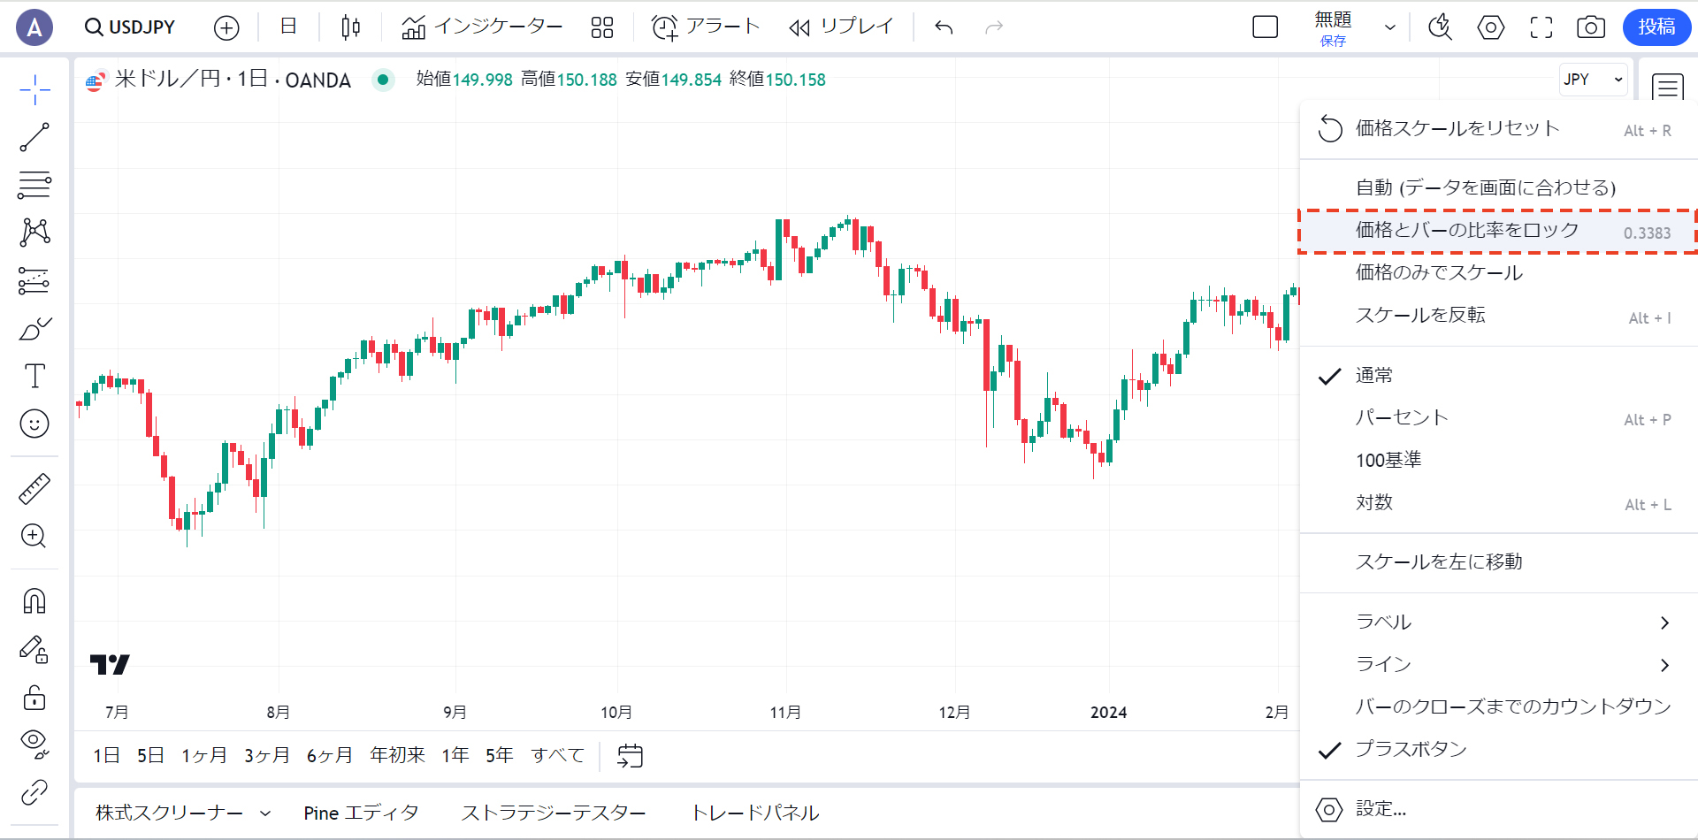
Task: Select スケールを反転 option
Action: point(1499,316)
